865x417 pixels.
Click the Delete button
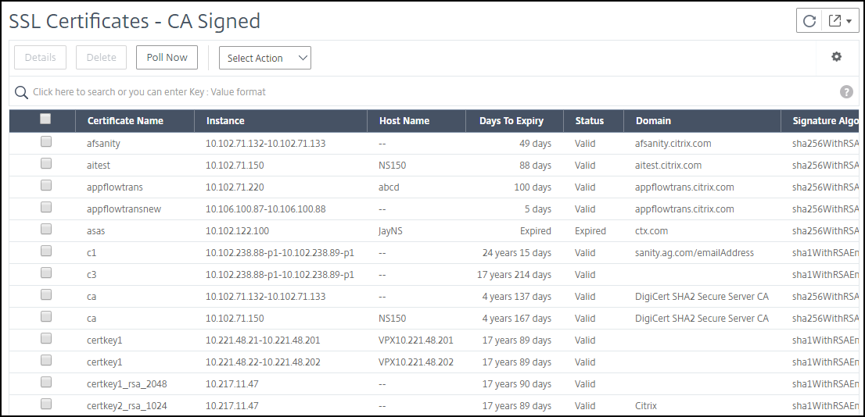(x=101, y=57)
